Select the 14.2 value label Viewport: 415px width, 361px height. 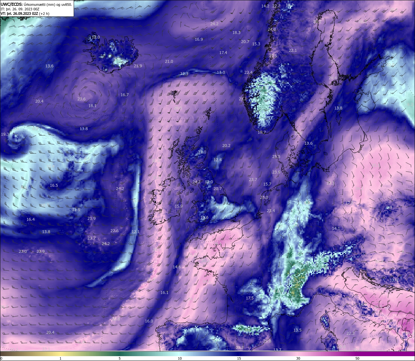(265, 6)
